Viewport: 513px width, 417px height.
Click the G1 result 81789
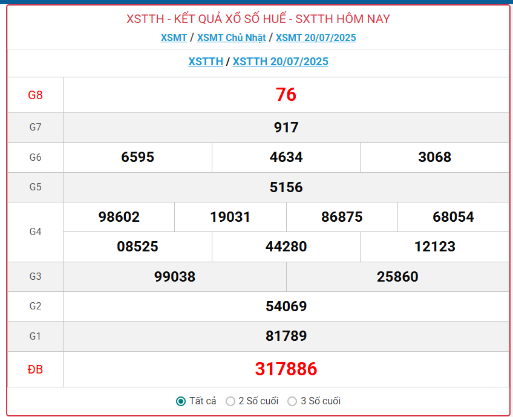(x=286, y=336)
